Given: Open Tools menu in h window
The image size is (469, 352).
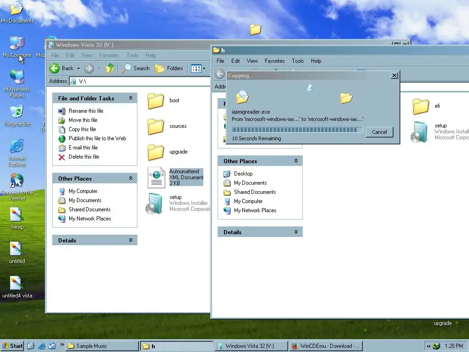Looking at the screenshot, I should [298, 61].
